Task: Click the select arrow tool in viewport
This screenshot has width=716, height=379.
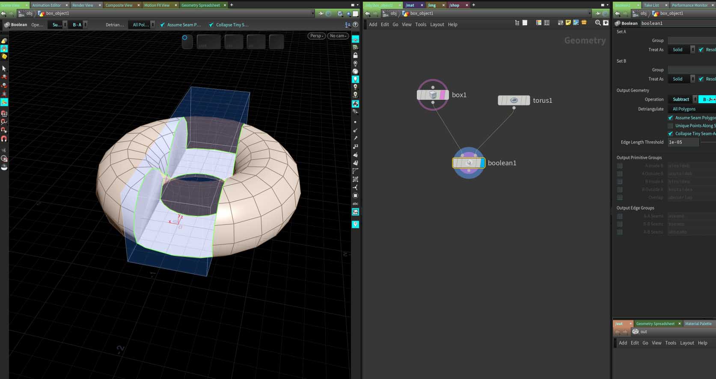Action: 4,69
